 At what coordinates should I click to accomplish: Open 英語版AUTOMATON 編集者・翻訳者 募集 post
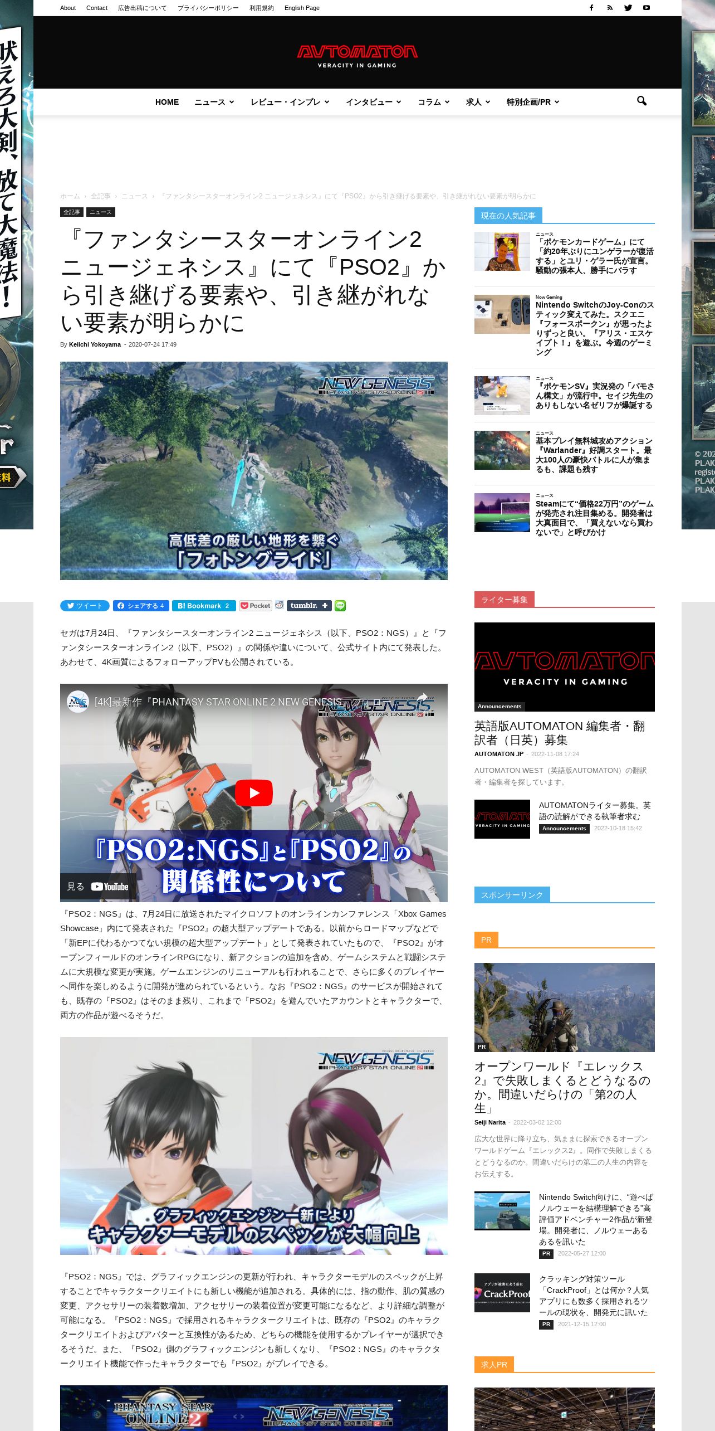click(560, 733)
